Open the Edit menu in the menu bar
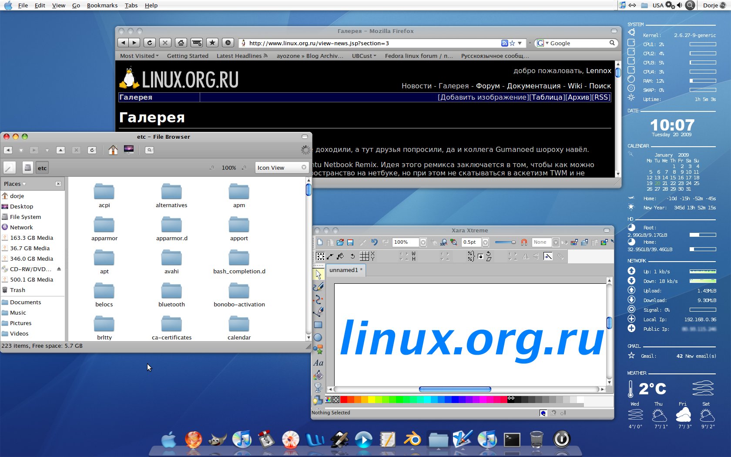Image resolution: width=731 pixels, height=457 pixels. click(40, 5)
